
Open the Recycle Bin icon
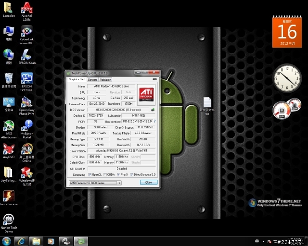click(9, 80)
